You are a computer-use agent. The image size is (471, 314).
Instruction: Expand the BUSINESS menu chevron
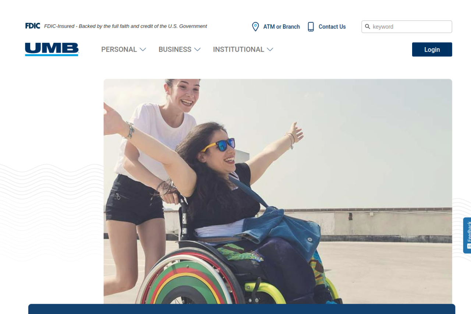click(x=197, y=49)
